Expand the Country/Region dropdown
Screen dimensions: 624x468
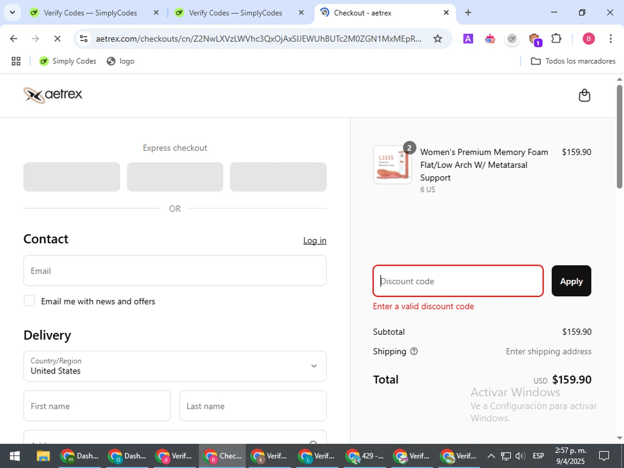(x=175, y=366)
